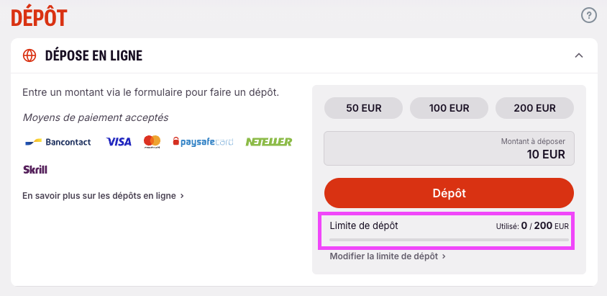This screenshot has width=607, height=296.
Task: Click the Mastercard logo
Action: click(152, 141)
